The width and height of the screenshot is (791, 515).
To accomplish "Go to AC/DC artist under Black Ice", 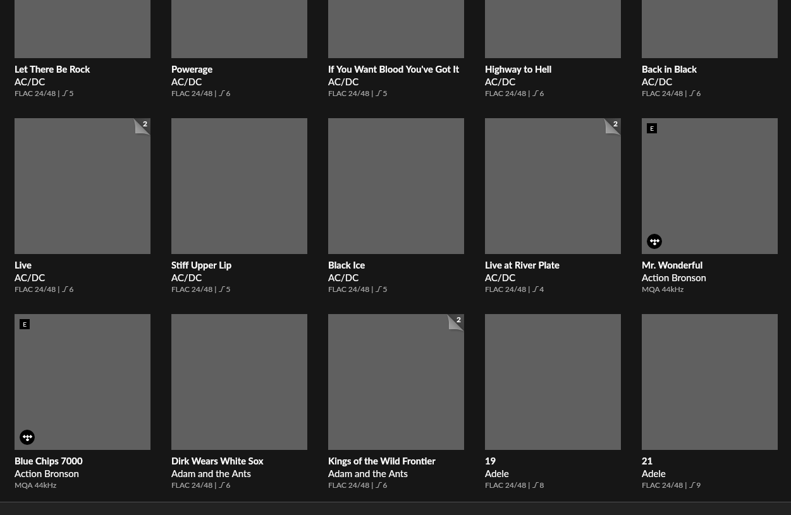I will pyautogui.click(x=343, y=278).
